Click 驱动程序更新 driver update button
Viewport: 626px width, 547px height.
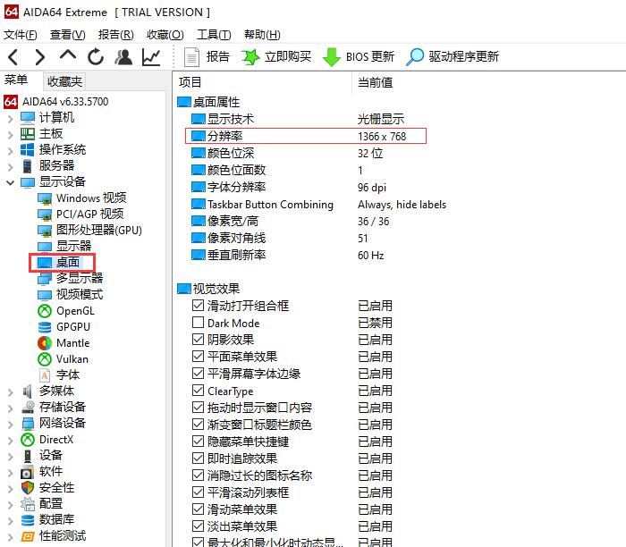click(453, 57)
